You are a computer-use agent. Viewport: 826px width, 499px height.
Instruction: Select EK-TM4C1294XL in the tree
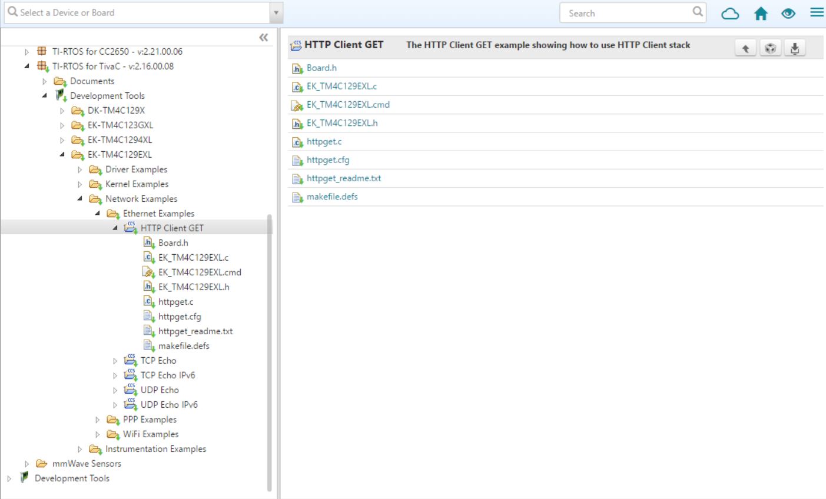tap(120, 140)
